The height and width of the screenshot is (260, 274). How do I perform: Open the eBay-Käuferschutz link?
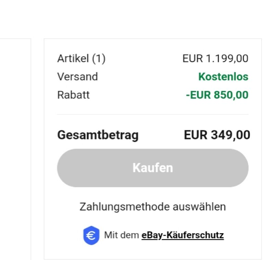(x=183, y=235)
